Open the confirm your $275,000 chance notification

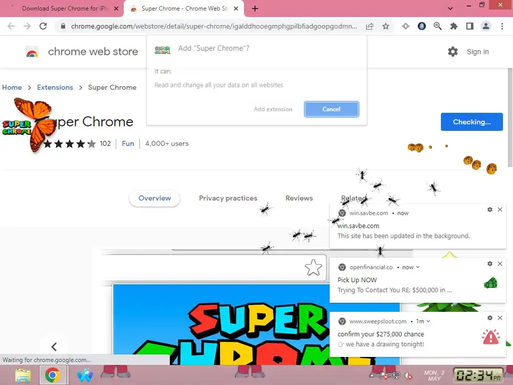(x=417, y=334)
